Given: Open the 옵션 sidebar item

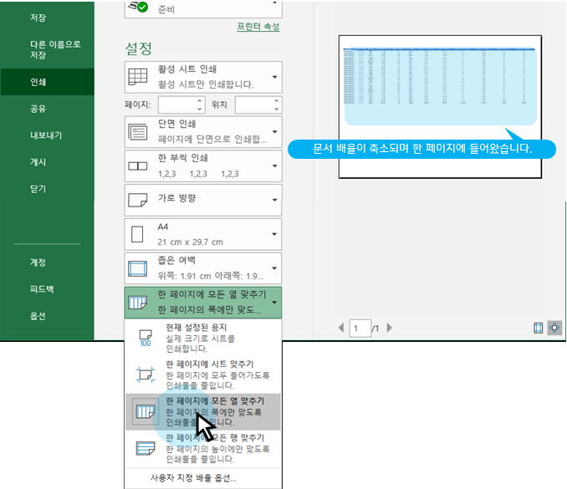Looking at the screenshot, I should pyautogui.click(x=38, y=316).
